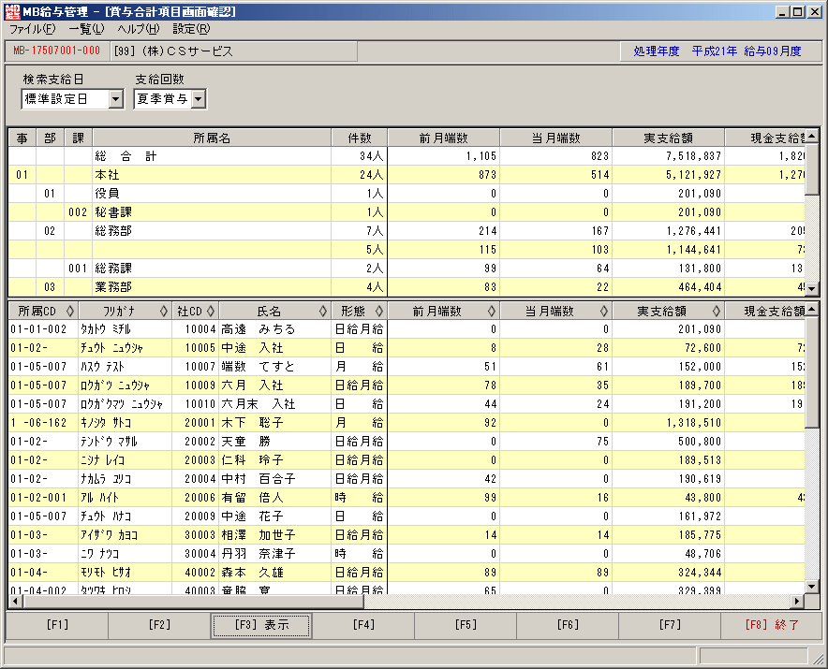828x669 pixels.
Task: Click the [F7] function button
Action: 670,625
